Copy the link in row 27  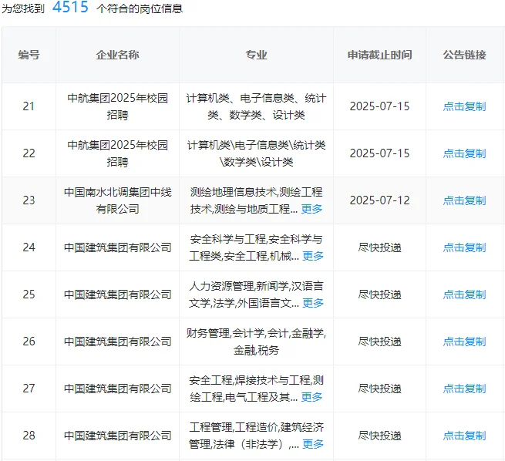click(x=464, y=389)
